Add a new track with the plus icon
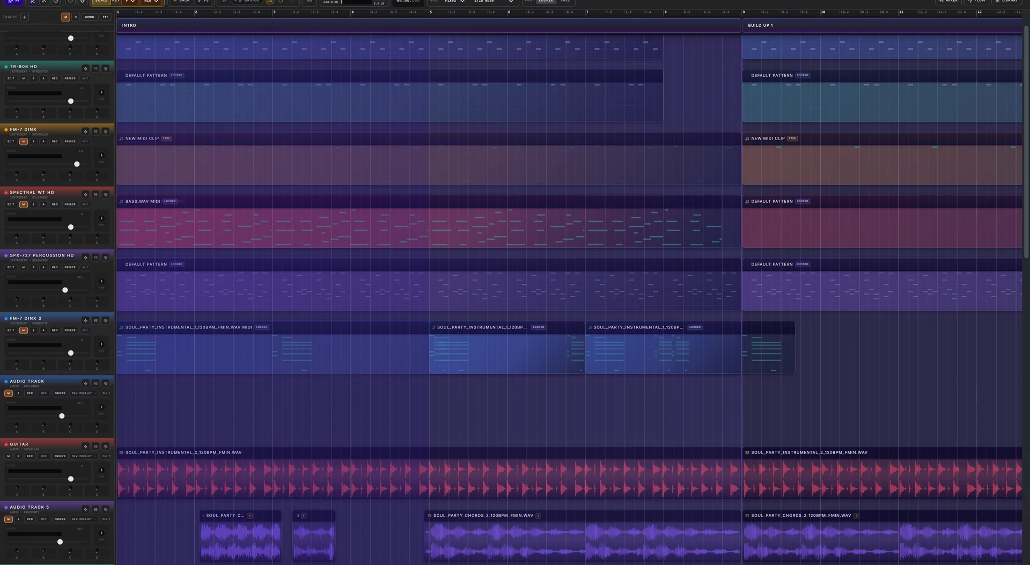 coord(24,17)
